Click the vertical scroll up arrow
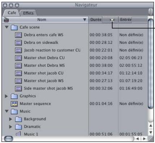The height and width of the screenshot is (143, 155). [151, 125]
